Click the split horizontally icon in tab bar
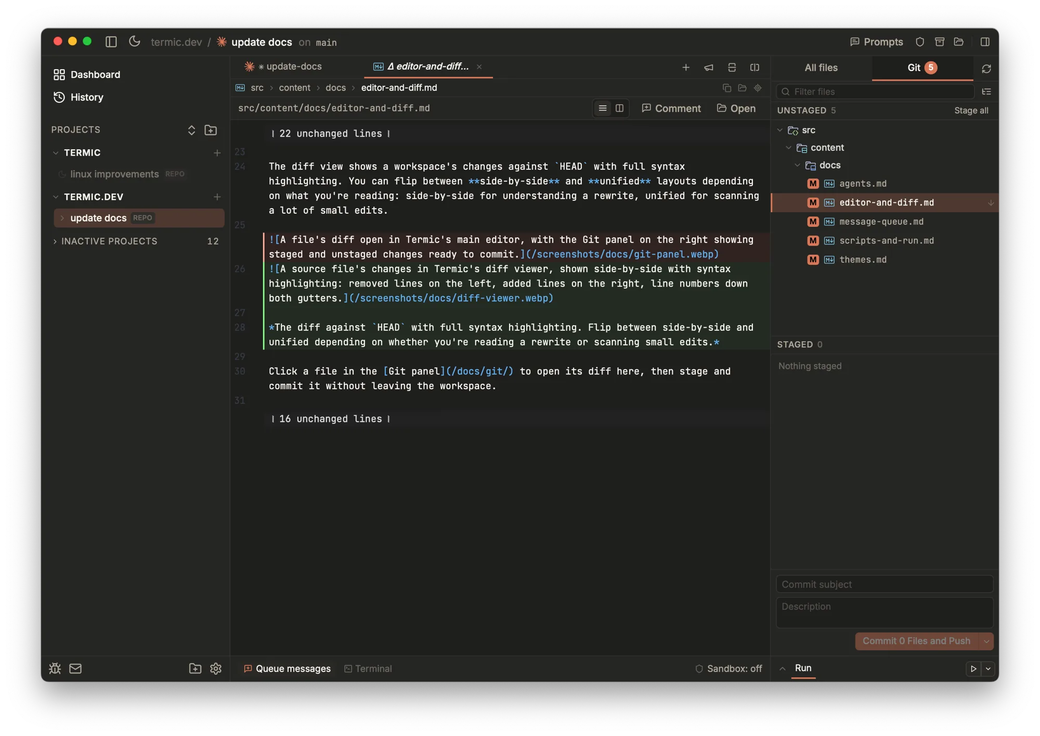 pos(732,67)
